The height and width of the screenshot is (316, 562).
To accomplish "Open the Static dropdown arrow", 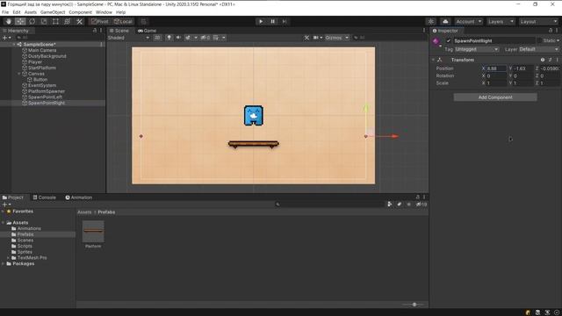I will (558, 41).
